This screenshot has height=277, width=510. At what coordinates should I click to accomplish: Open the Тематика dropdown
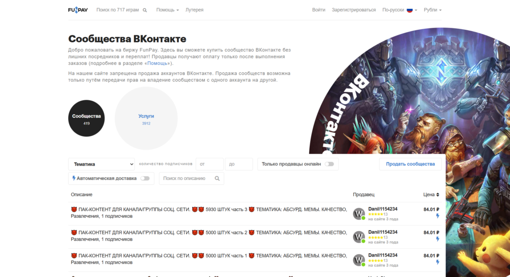[102, 164]
